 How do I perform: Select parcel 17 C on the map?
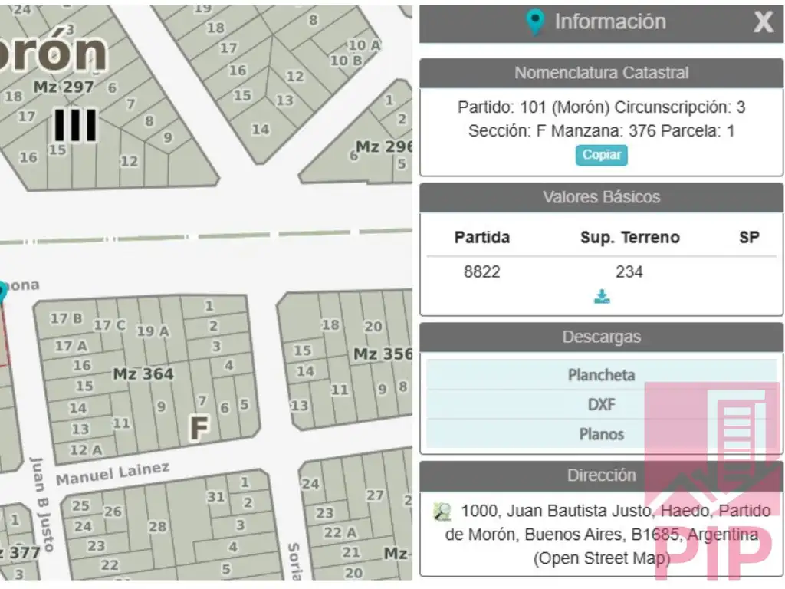tap(110, 325)
